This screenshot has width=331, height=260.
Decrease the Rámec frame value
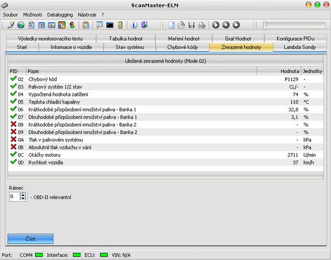pos(22,199)
